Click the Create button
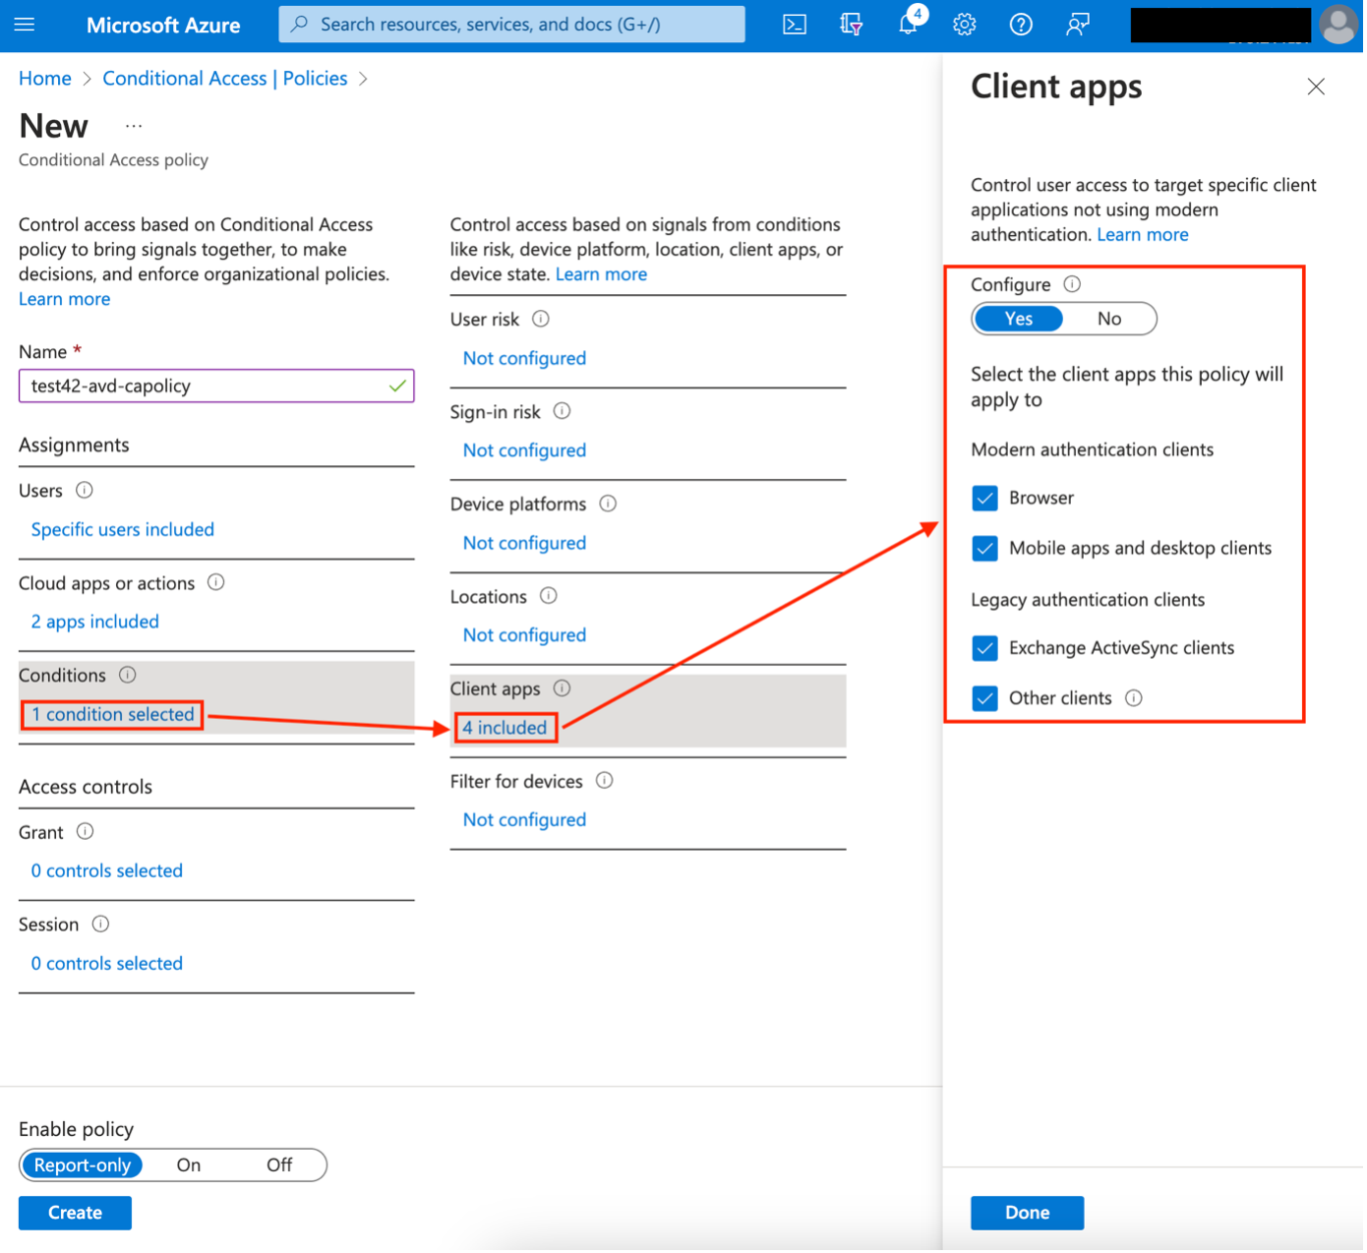Viewport: 1367px width, 1253px height. pos(75,1213)
